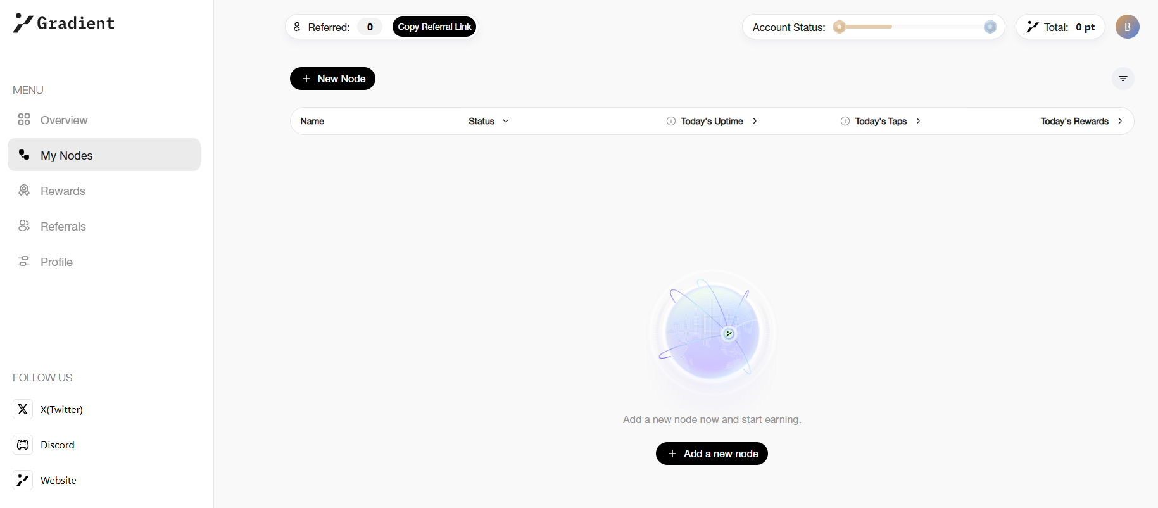Navigate to the Referrals page
Screen dimensions: 1158x508
[63, 226]
